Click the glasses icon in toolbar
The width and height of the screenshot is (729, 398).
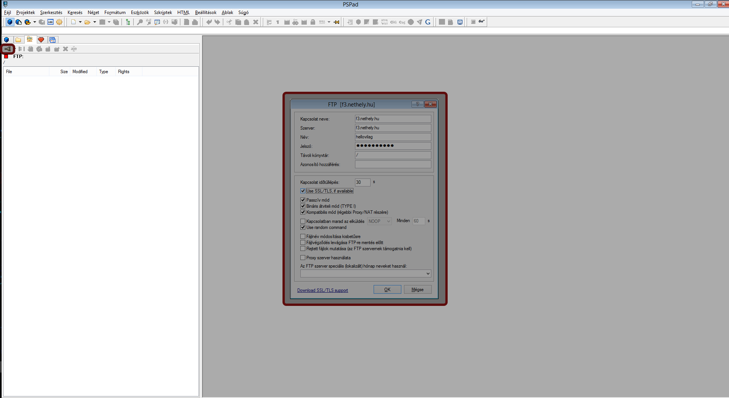click(481, 22)
